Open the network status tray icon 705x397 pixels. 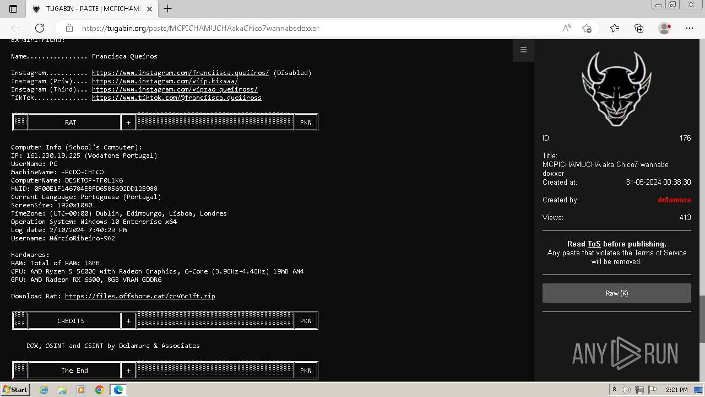point(639,390)
